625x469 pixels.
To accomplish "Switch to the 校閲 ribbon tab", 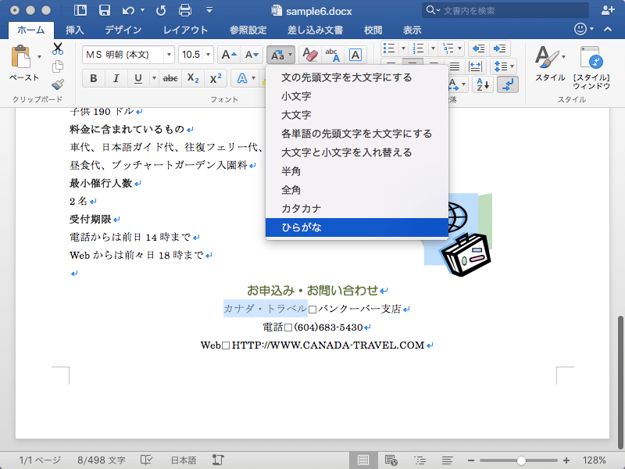I will (373, 30).
